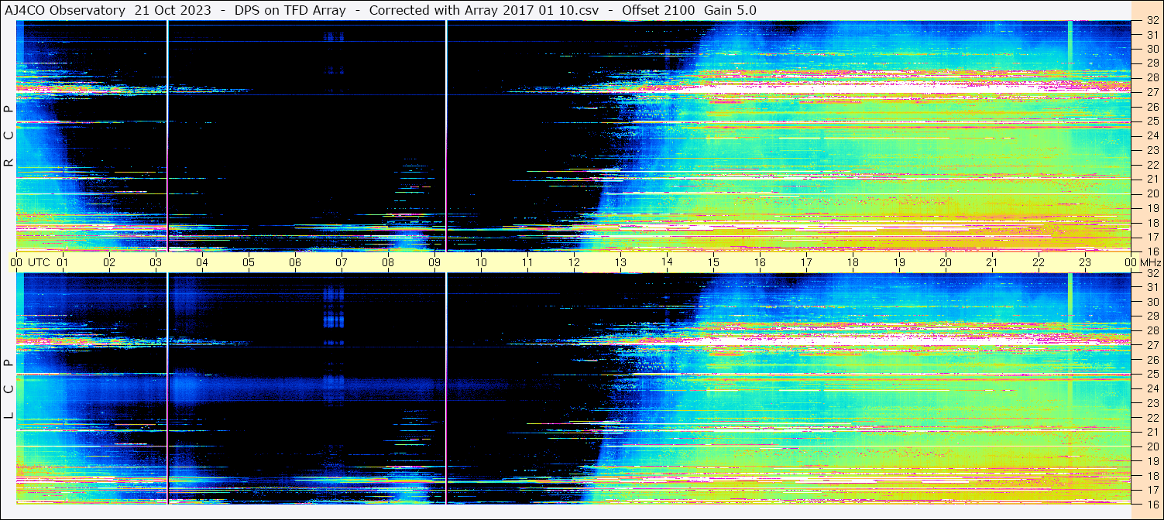
Task: Click the '07' hour tick label
Action: [342, 262]
